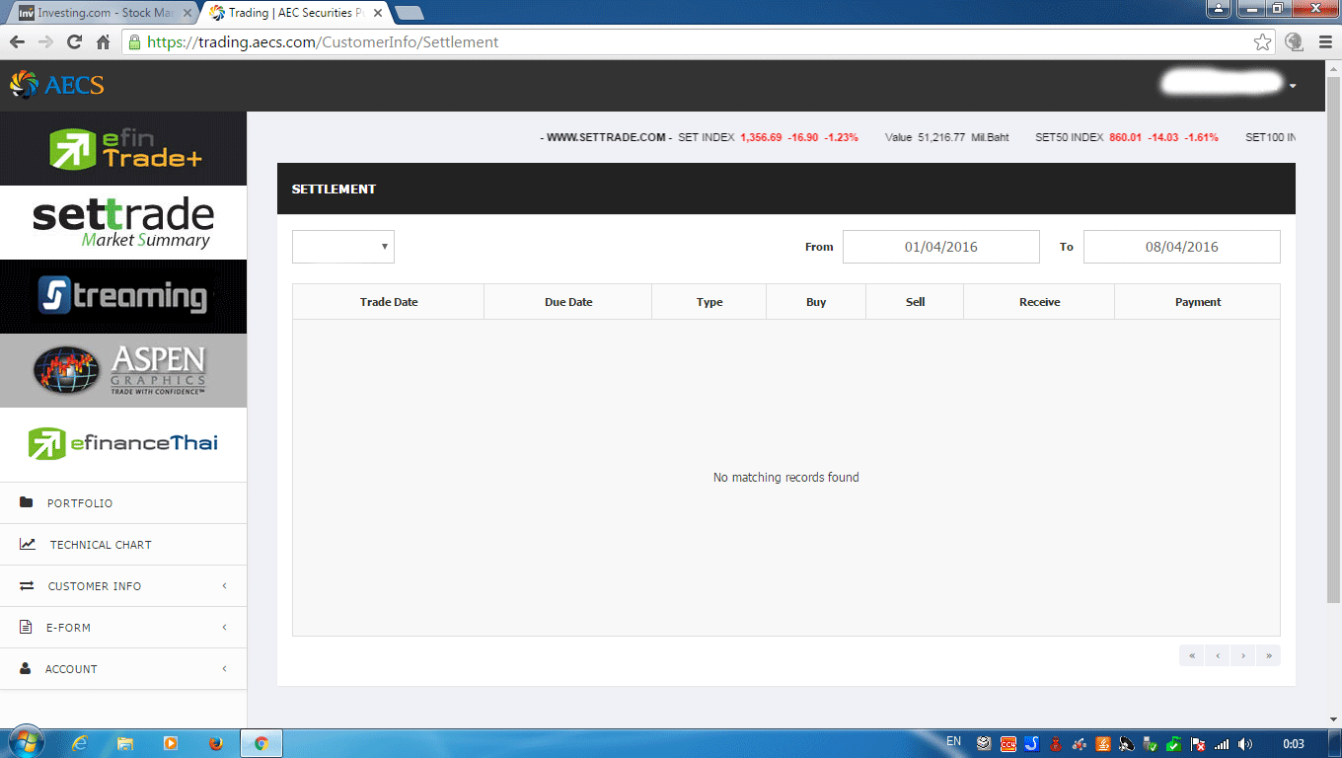
Task: Click the From date field
Action: (x=941, y=247)
